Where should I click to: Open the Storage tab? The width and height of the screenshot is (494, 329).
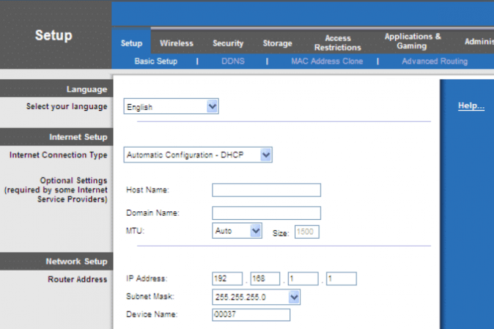point(277,43)
